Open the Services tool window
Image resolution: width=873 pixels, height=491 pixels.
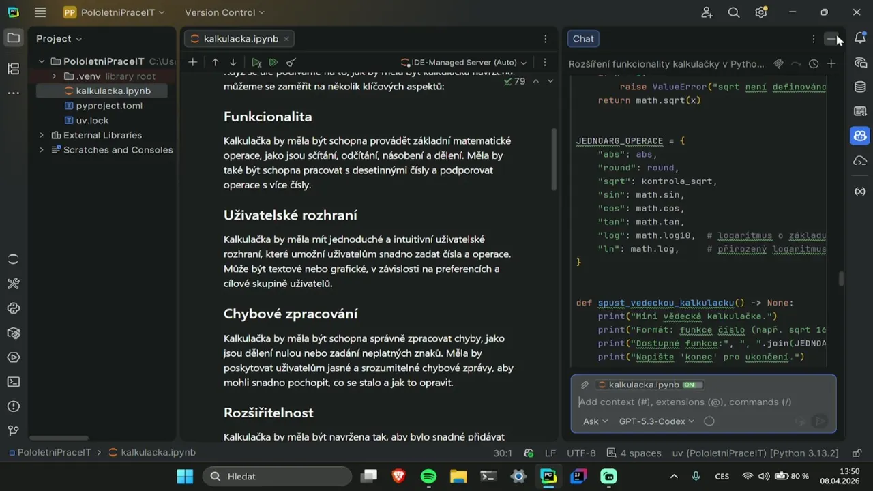click(14, 357)
